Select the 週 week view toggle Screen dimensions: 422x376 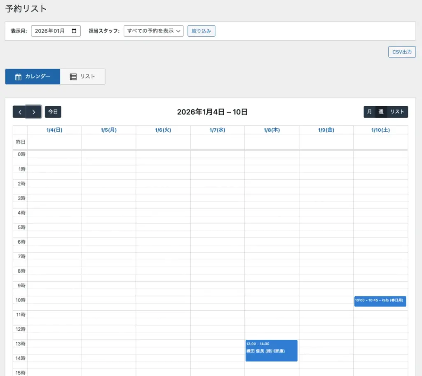pos(381,112)
